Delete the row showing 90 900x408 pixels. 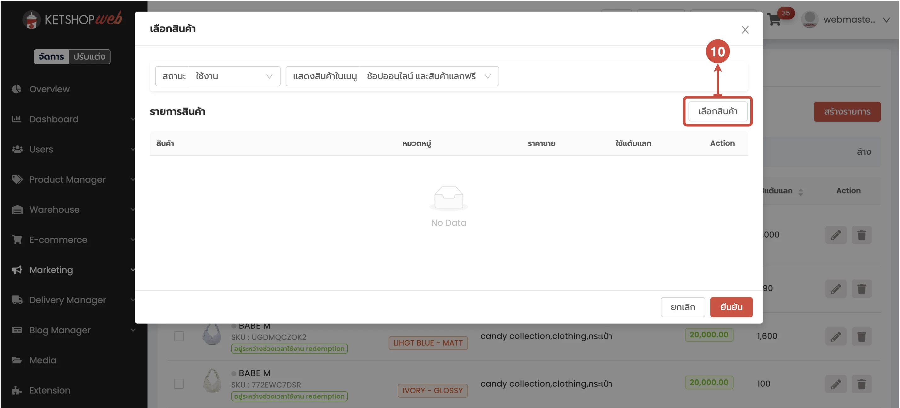point(861,289)
